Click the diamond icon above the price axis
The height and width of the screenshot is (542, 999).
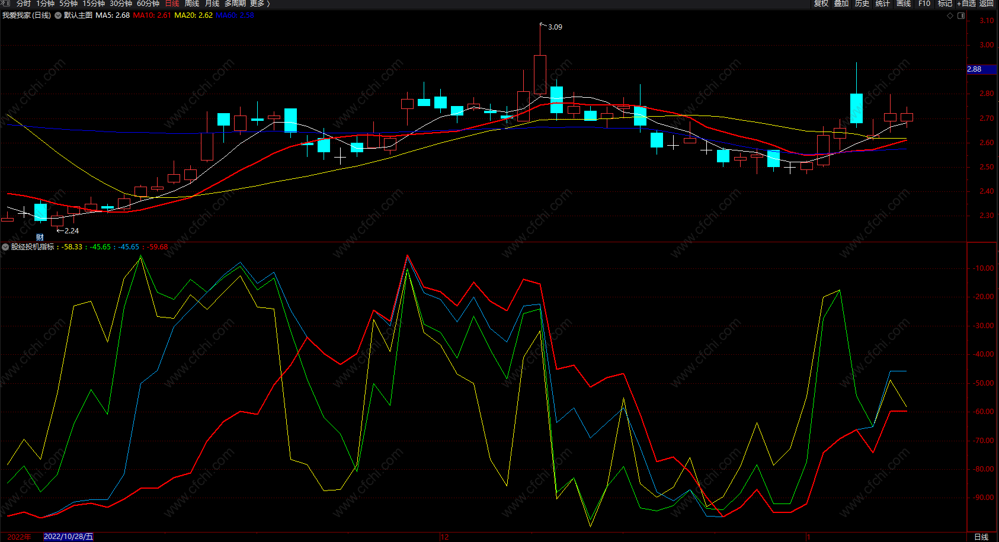(950, 16)
